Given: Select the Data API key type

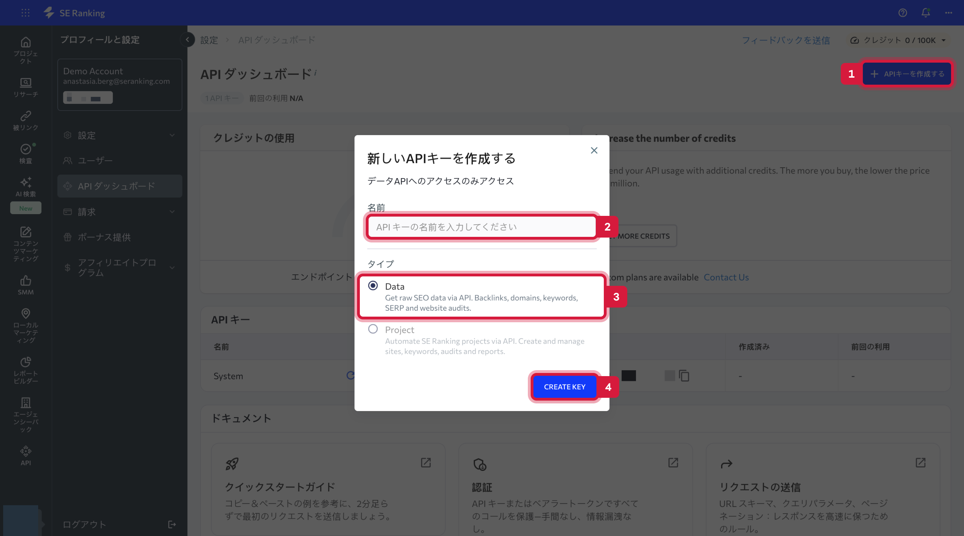Looking at the screenshot, I should [373, 286].
